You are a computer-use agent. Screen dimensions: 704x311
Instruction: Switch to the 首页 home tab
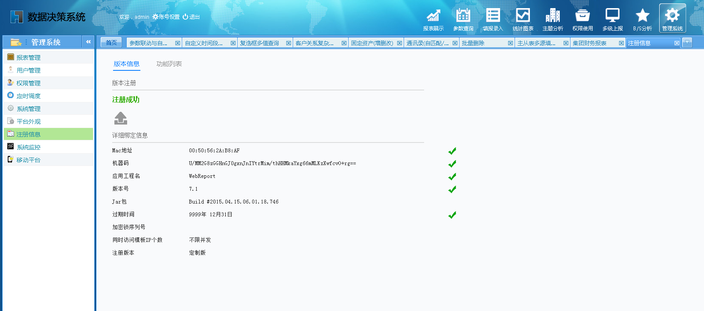(111, 43)
